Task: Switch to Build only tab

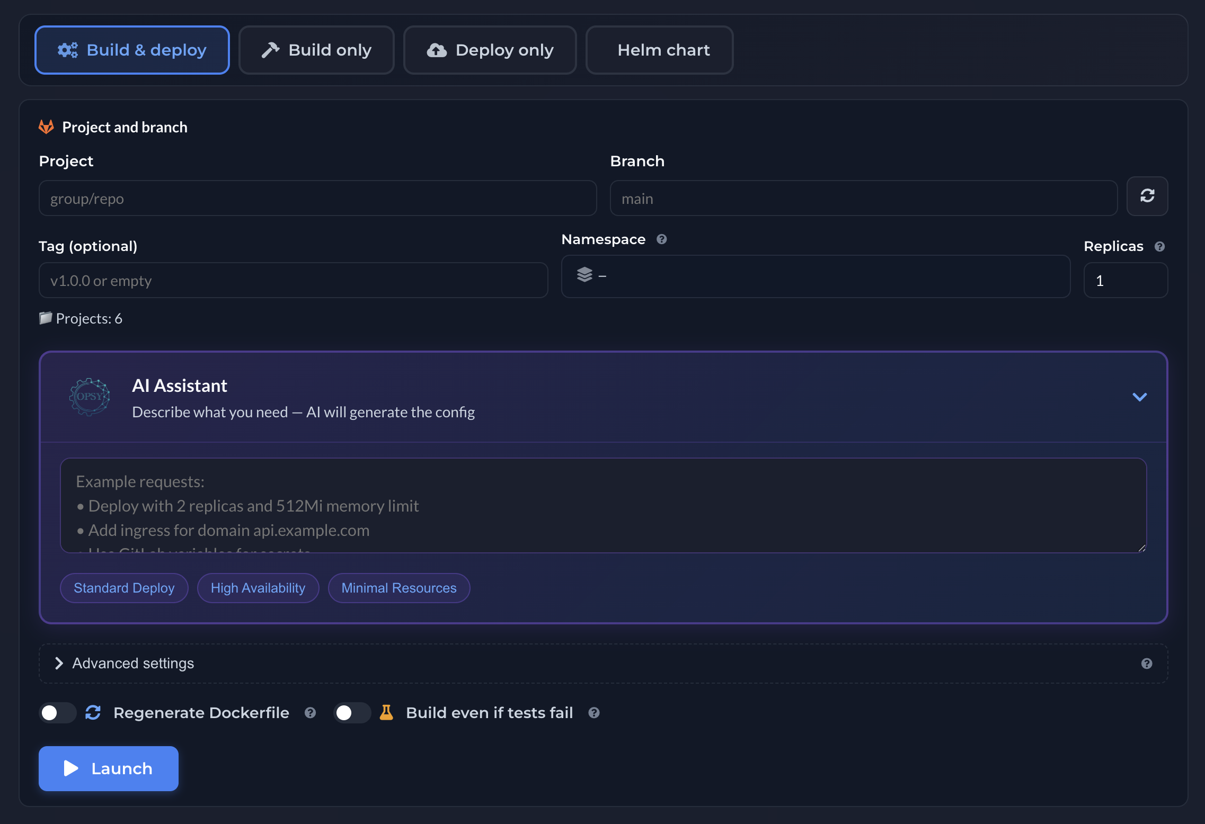Action: pyautogui.click(x=316, y=50)
